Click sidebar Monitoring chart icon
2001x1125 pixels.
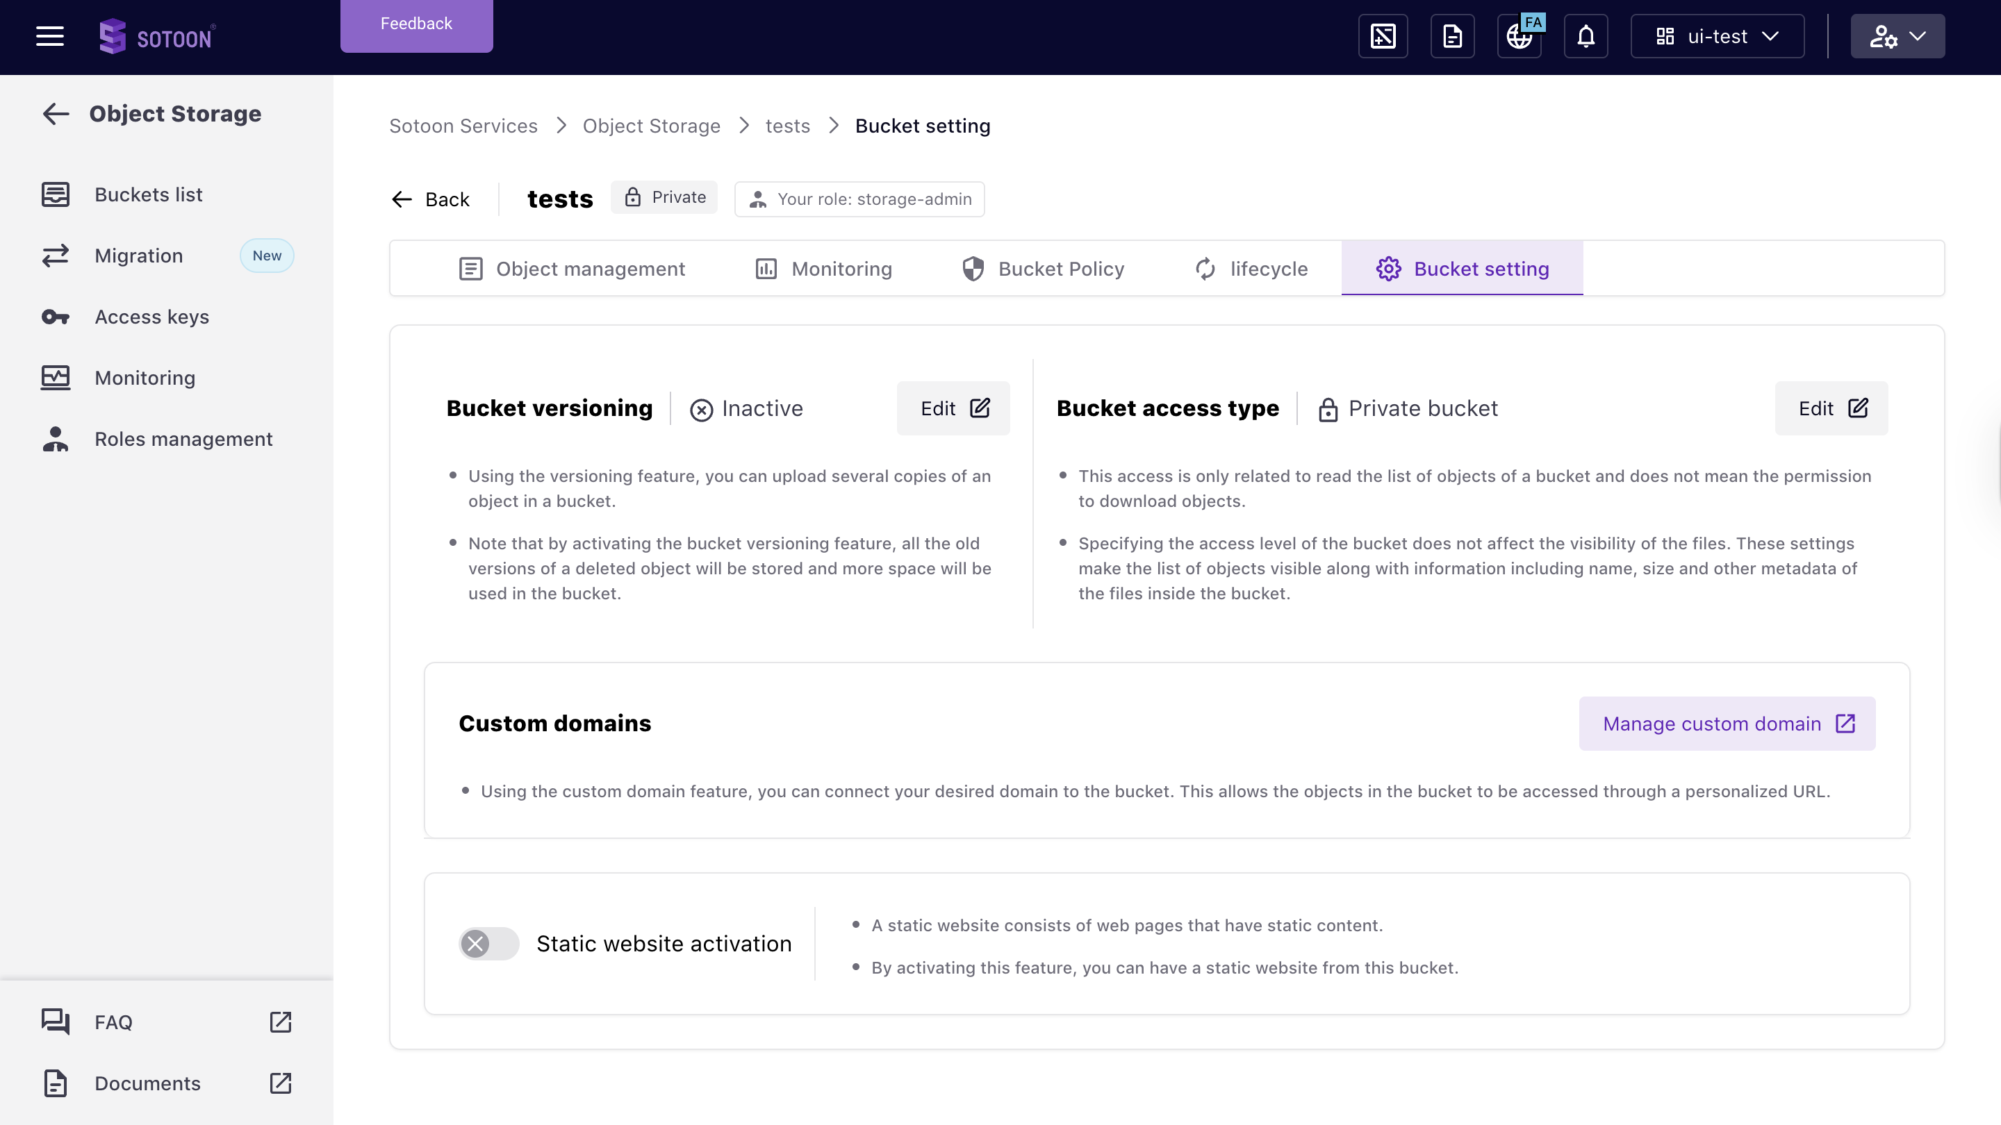(x=55, y=378)
